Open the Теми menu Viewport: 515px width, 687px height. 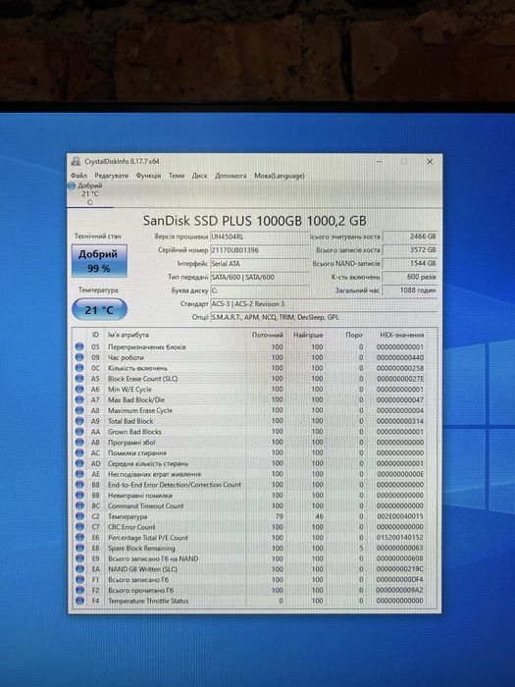[177, 176]
